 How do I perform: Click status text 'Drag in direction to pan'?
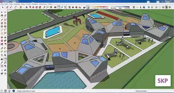[26, 91]
